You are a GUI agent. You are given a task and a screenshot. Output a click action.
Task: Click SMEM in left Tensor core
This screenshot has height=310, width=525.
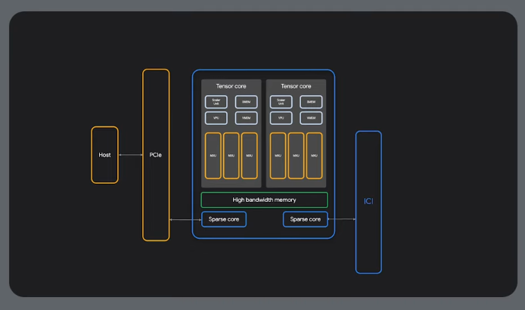(246, 101)
